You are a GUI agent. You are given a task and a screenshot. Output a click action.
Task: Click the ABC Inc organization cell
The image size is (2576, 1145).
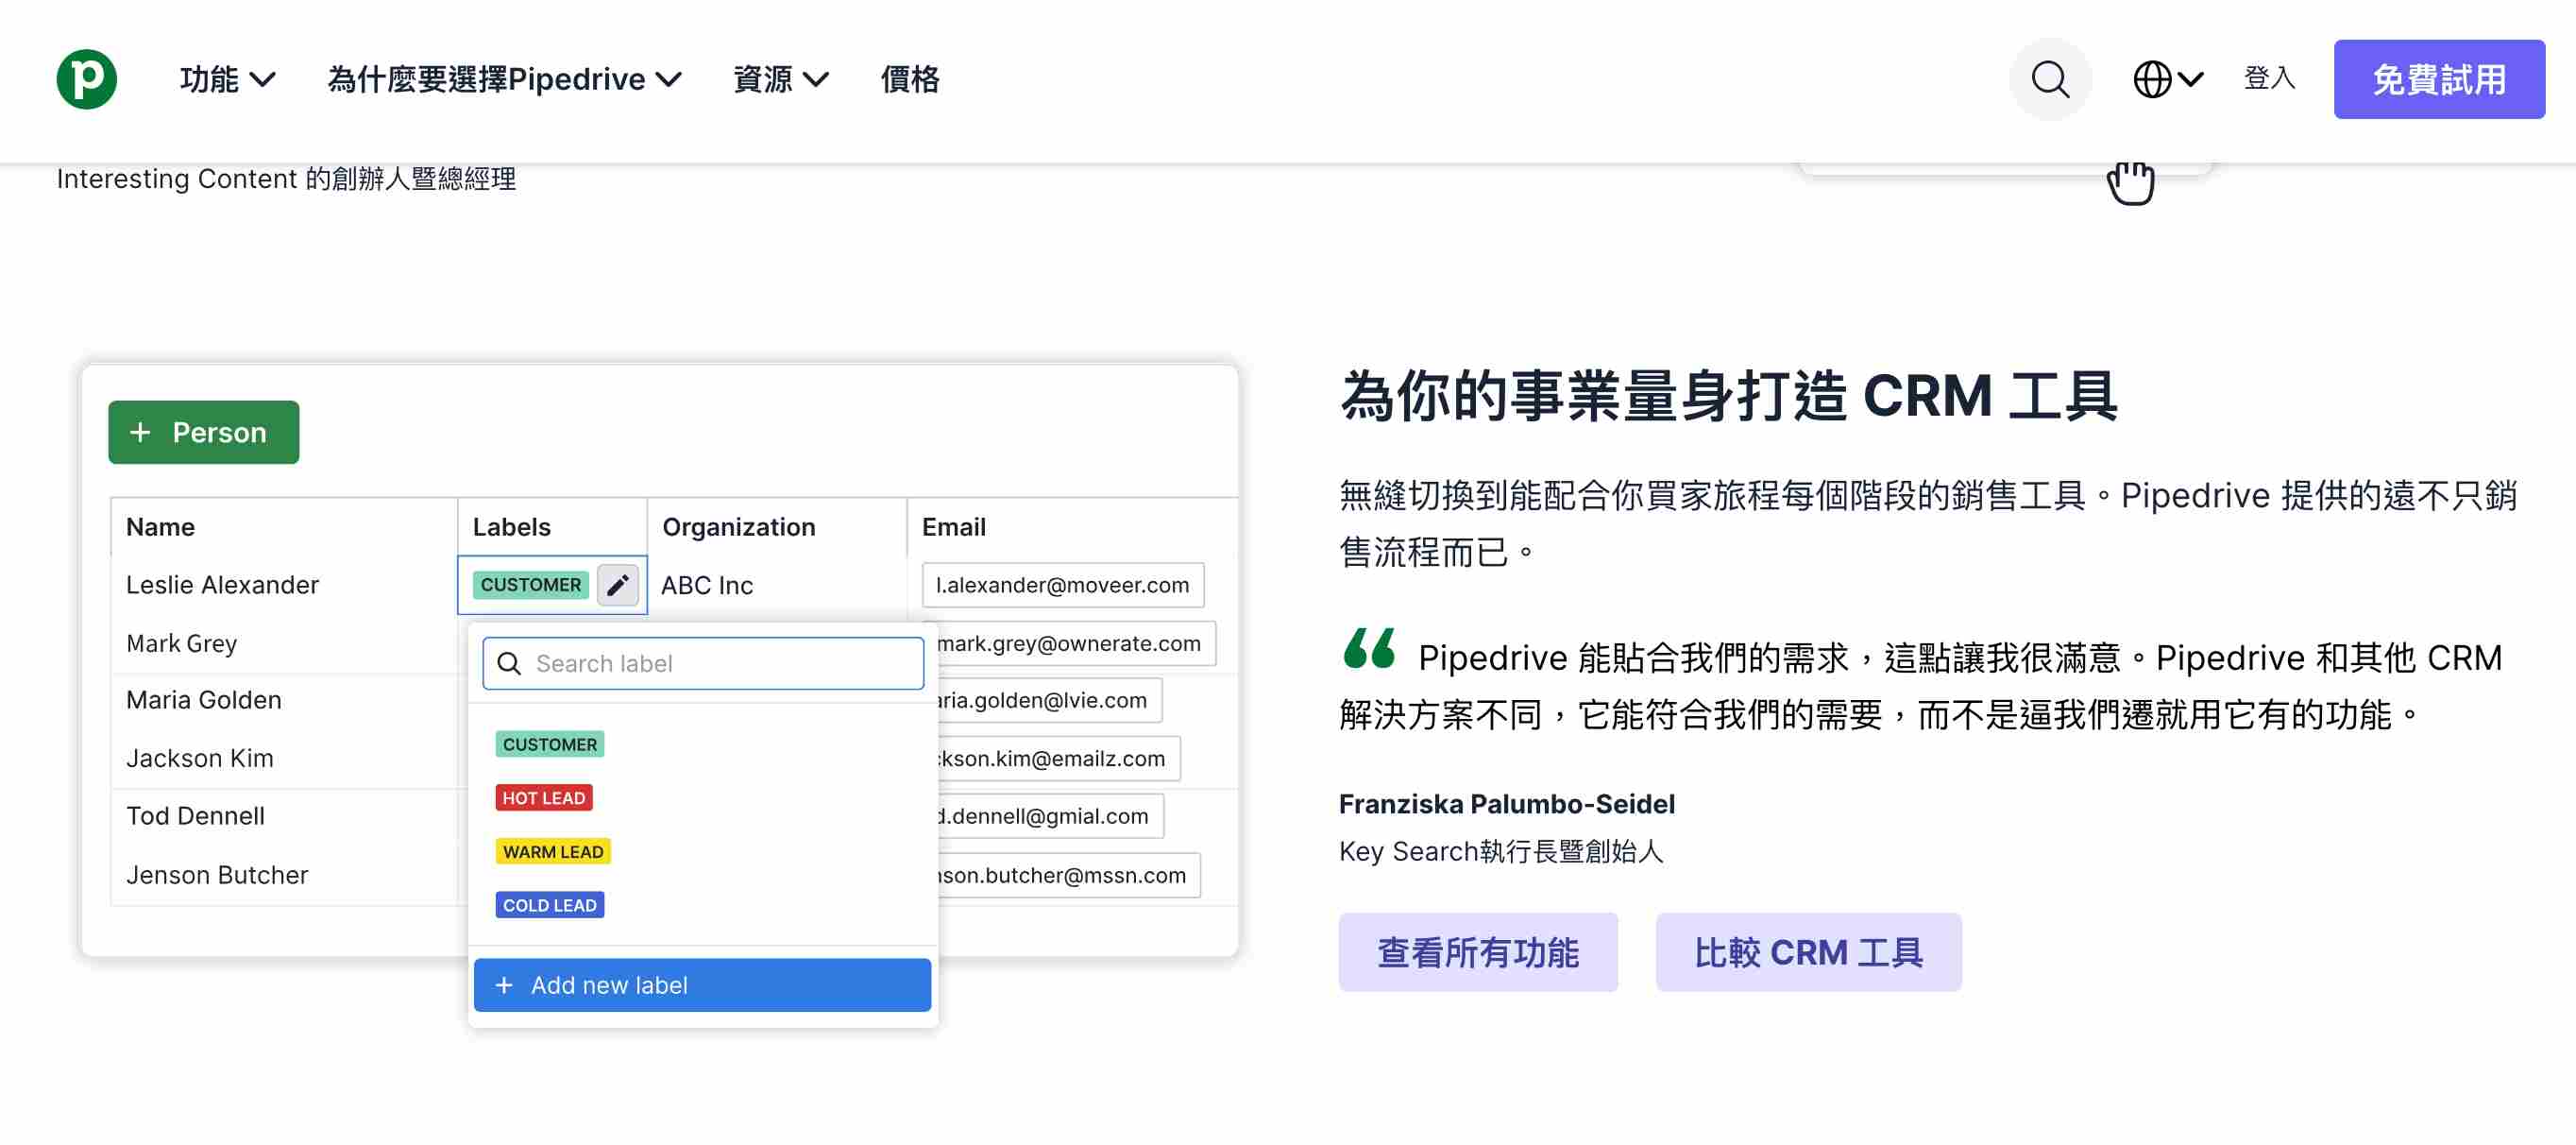coord(707,585)
